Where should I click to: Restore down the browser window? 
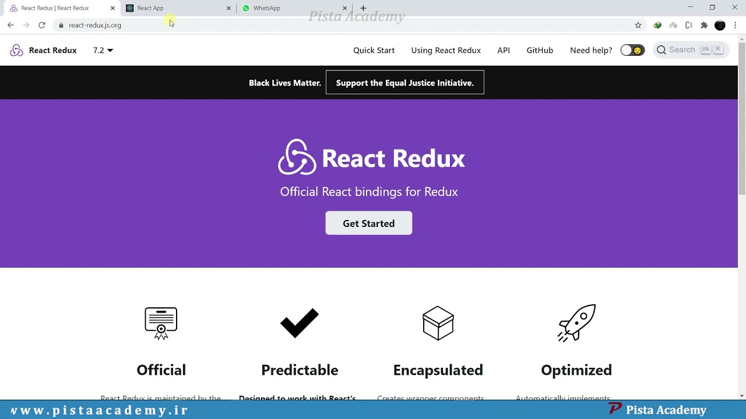pos(712,8)
